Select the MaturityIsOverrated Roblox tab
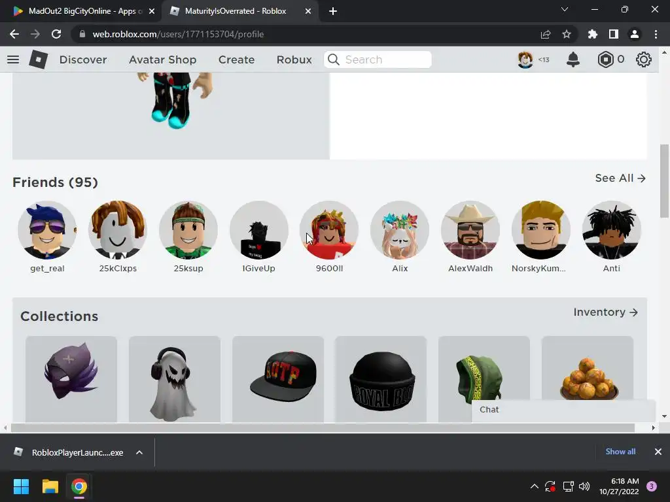 point(239,11)
